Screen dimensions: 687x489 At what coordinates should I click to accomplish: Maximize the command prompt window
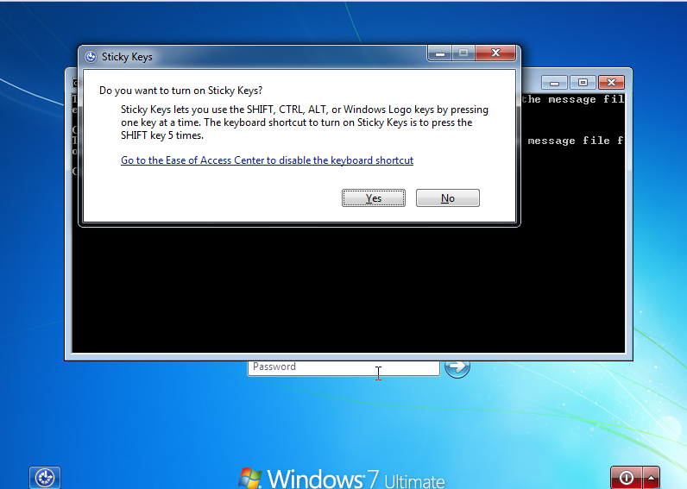pos(583,82)
